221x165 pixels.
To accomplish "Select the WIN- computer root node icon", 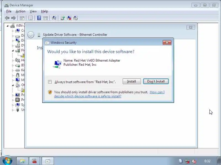I will point(12,26).
